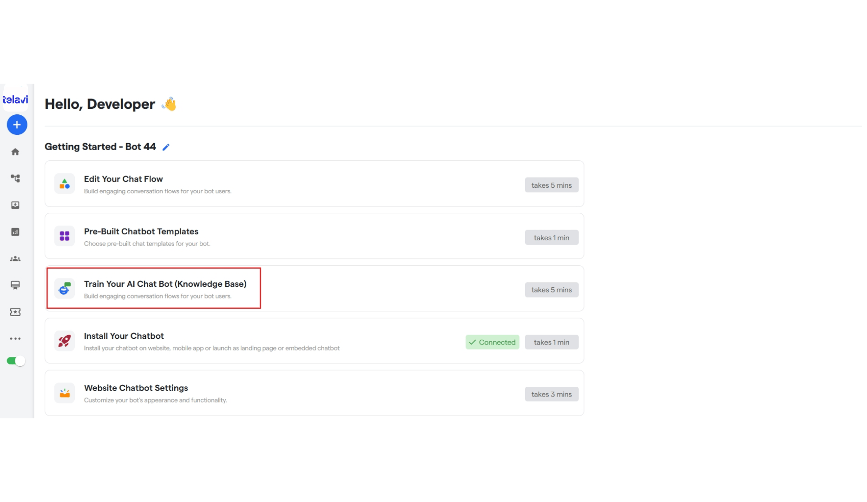
Task: Open Pre-Built Chatbot Templates
Action: 314,236
